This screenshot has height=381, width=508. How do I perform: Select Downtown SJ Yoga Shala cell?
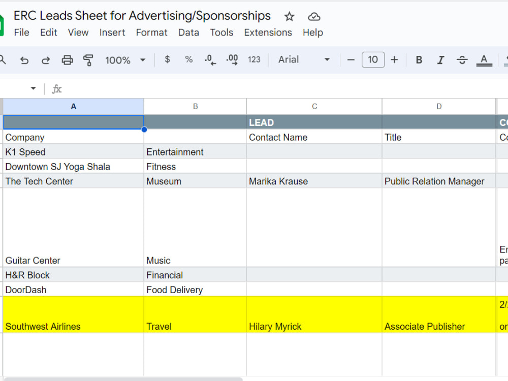74,166
